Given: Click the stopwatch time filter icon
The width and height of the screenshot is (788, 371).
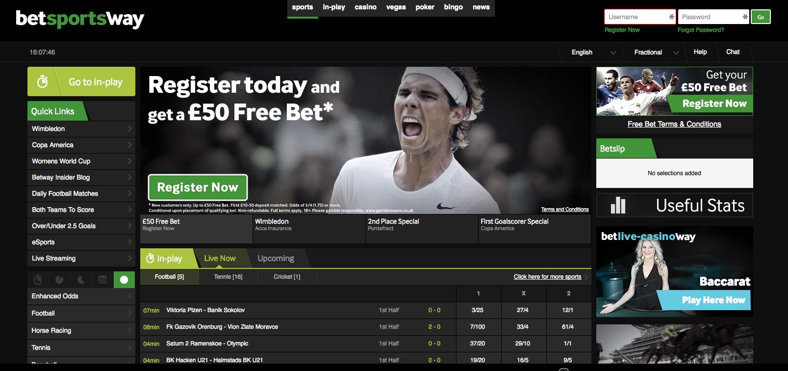Looking at the screenshot, I should (x=38, y=280).
